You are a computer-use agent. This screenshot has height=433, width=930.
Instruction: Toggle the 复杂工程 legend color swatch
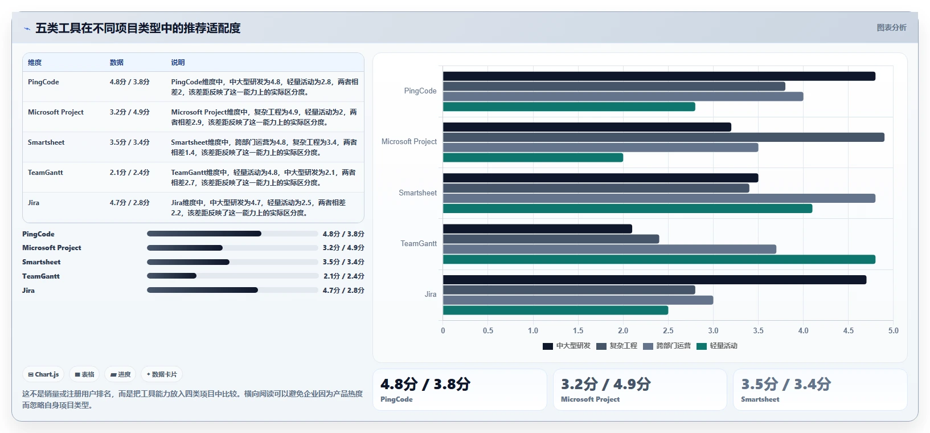tap(601, 346)
